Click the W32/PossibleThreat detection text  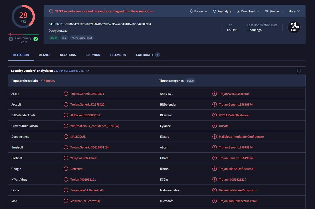pyautogui.click(x=84, y=158)
